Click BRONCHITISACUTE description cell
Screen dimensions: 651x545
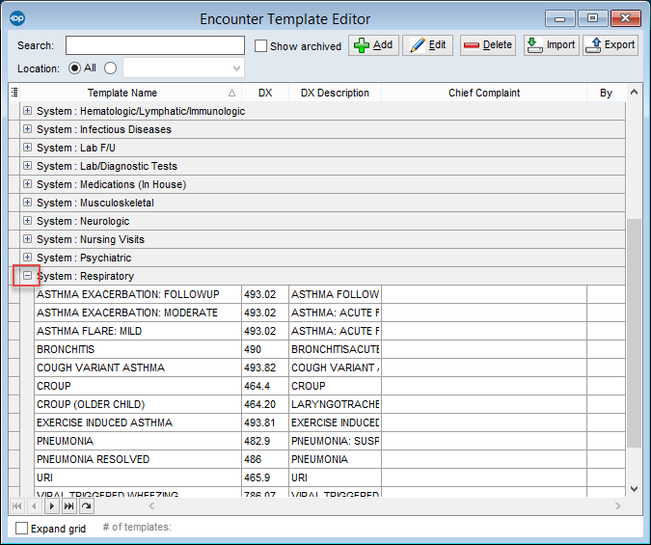pyautogui.click(x=335, y=349)
